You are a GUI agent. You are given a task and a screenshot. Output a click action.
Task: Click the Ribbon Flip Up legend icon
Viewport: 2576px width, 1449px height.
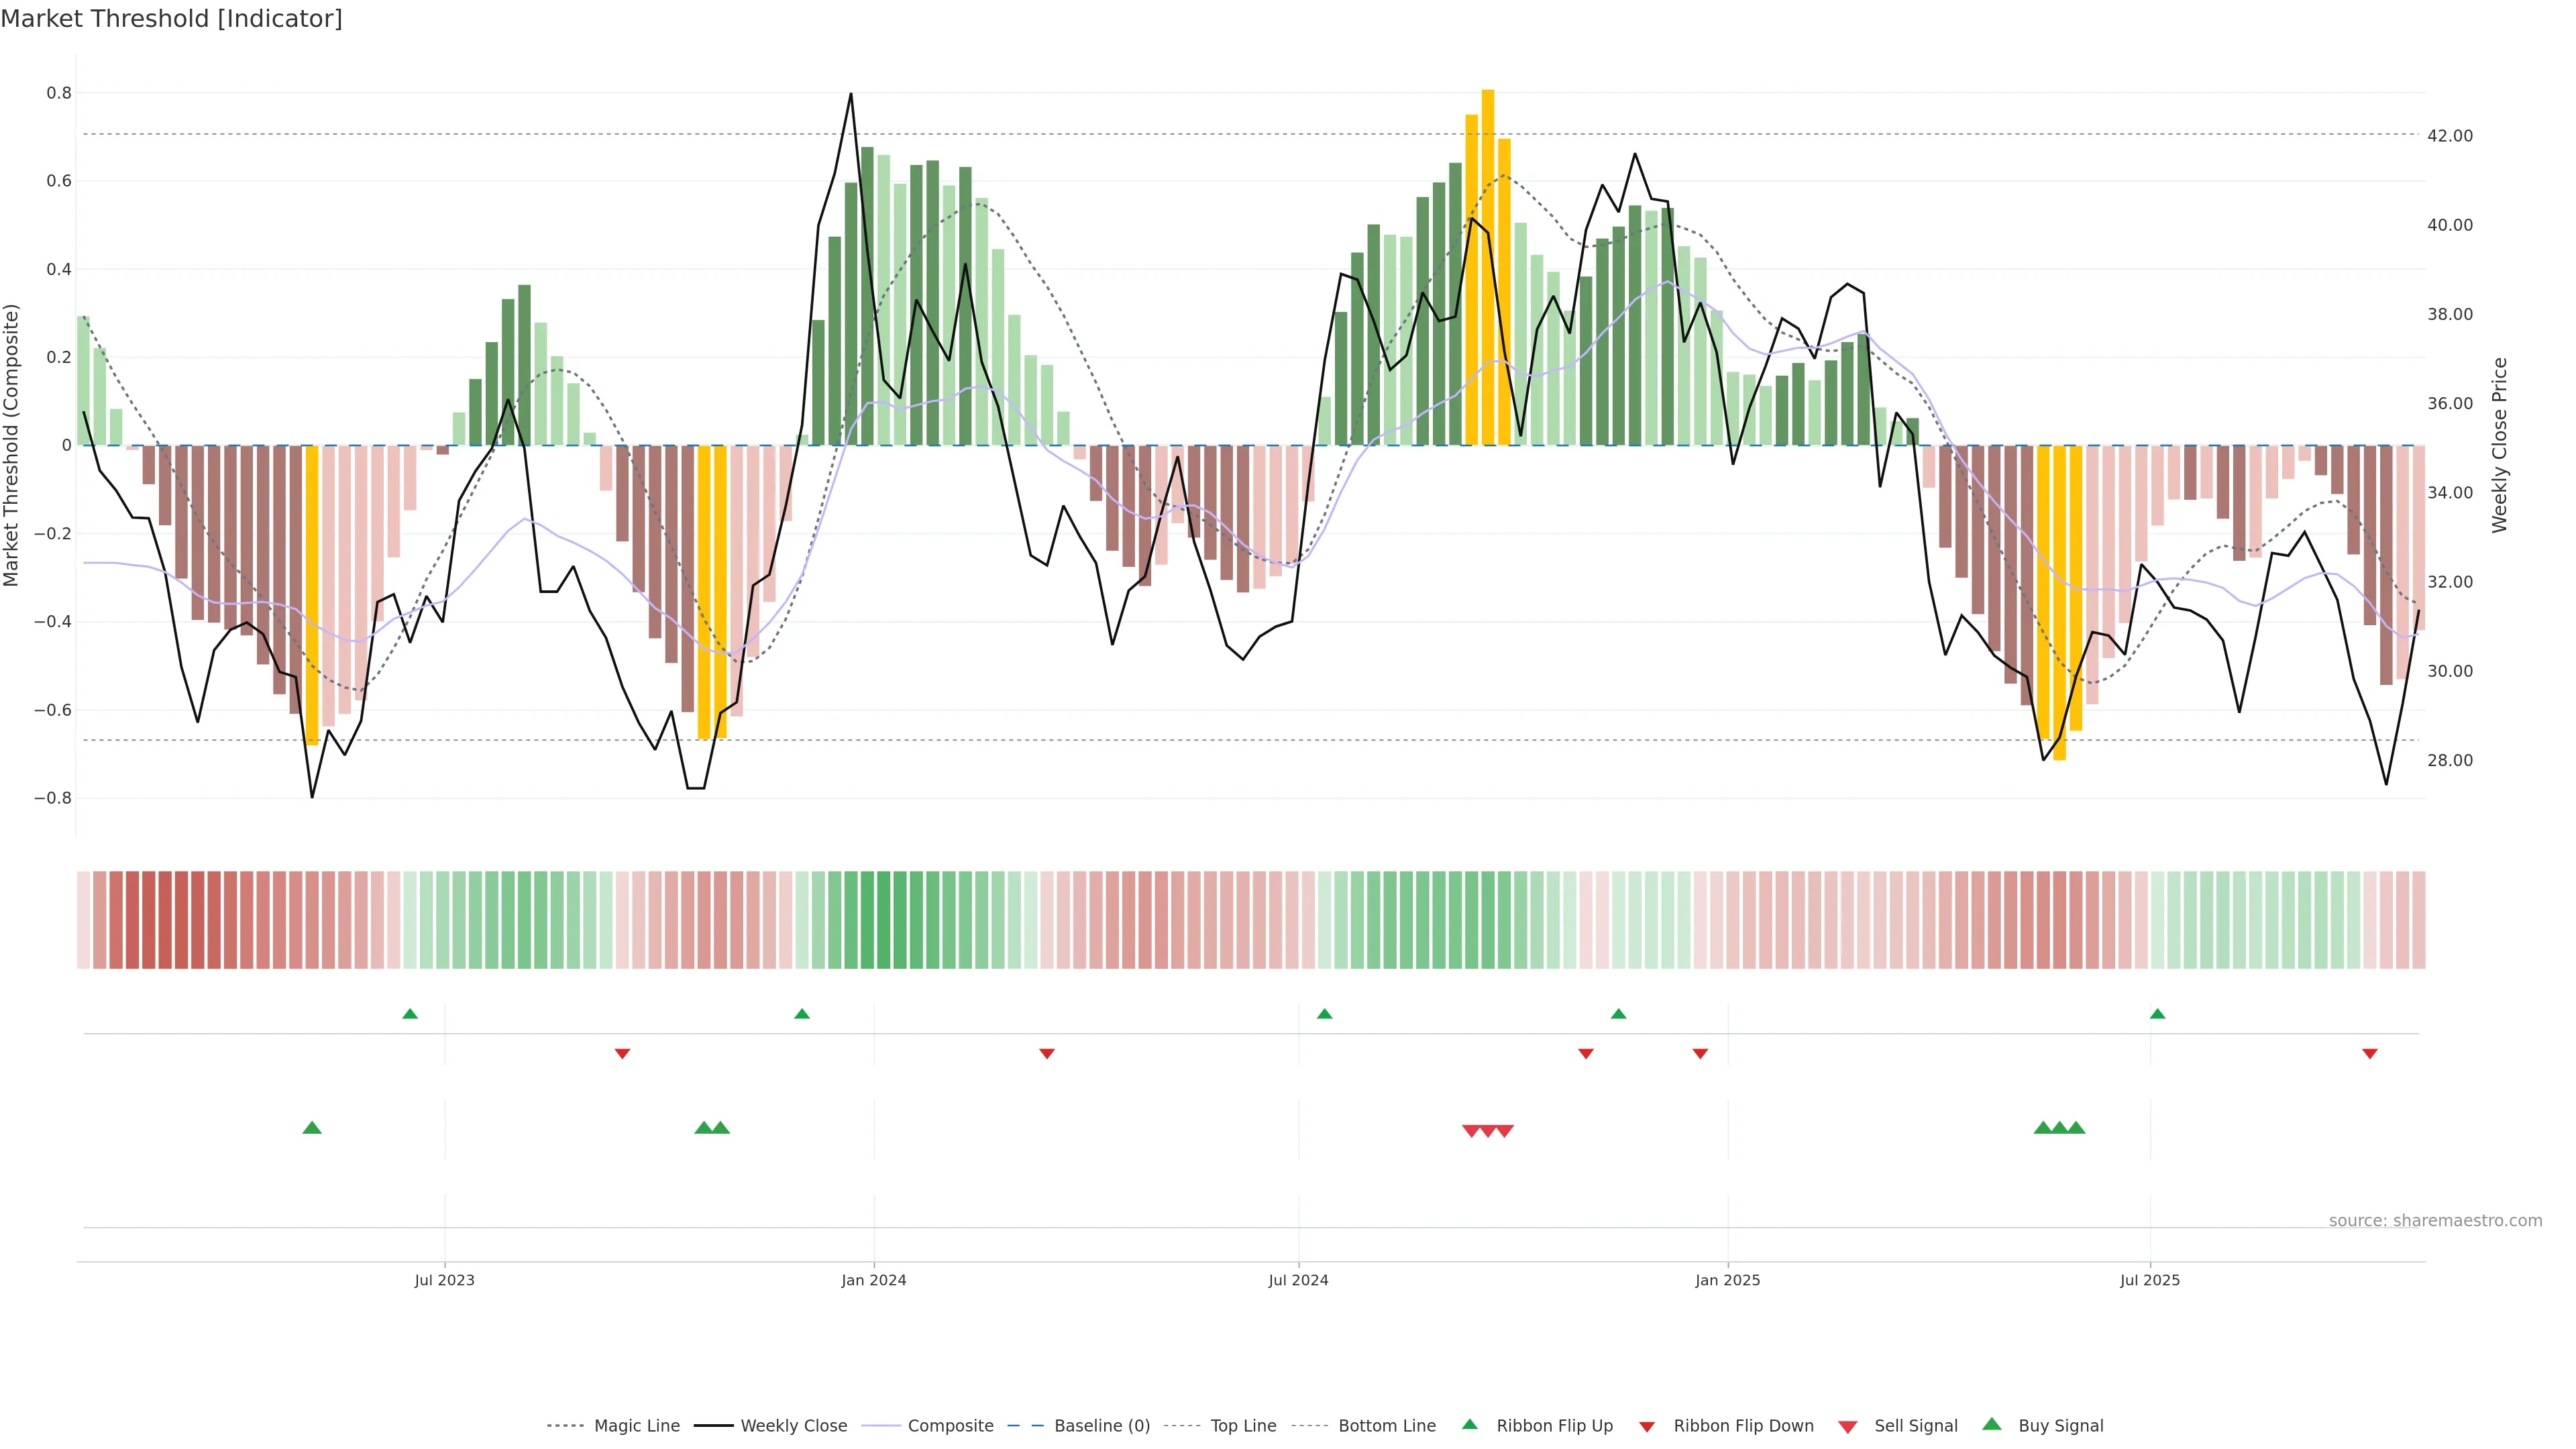coord(1469,1424)
